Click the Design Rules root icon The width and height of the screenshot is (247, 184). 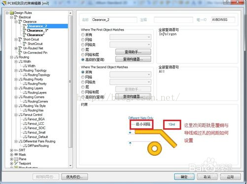(11, 13)
